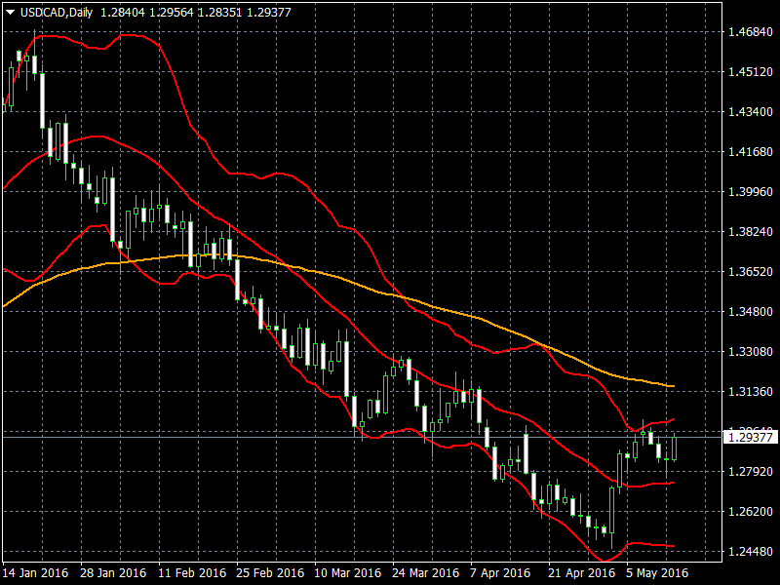Select the 5 May 2016 date label

click(x=657, y=573)
